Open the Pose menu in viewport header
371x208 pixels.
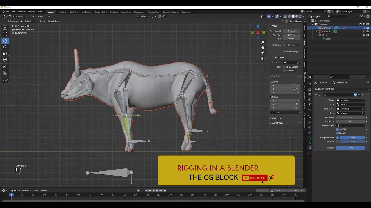(48, 16)
